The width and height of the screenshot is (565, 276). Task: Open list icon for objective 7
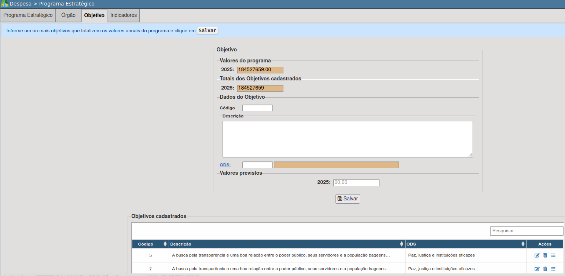click(x=553, y=269)
